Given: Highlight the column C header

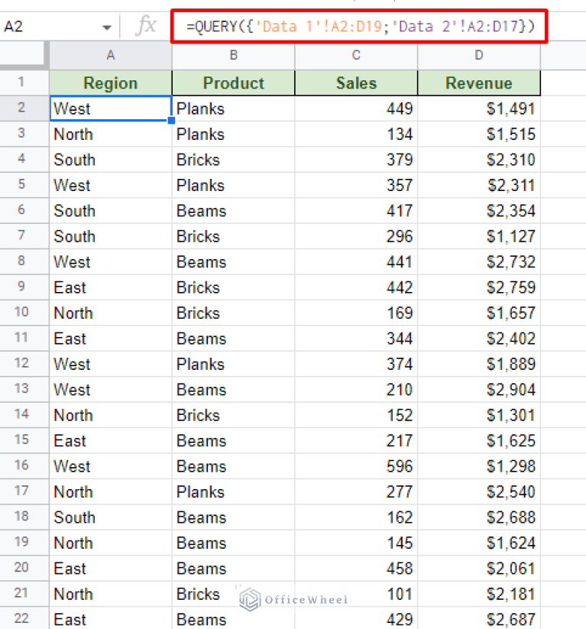Looking at the screenshot, I should pos(356,55).
